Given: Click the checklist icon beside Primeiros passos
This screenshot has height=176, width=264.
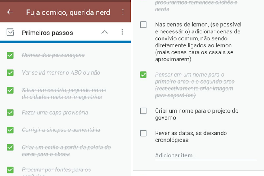Looking at the screenshot, I should (11, 32).
